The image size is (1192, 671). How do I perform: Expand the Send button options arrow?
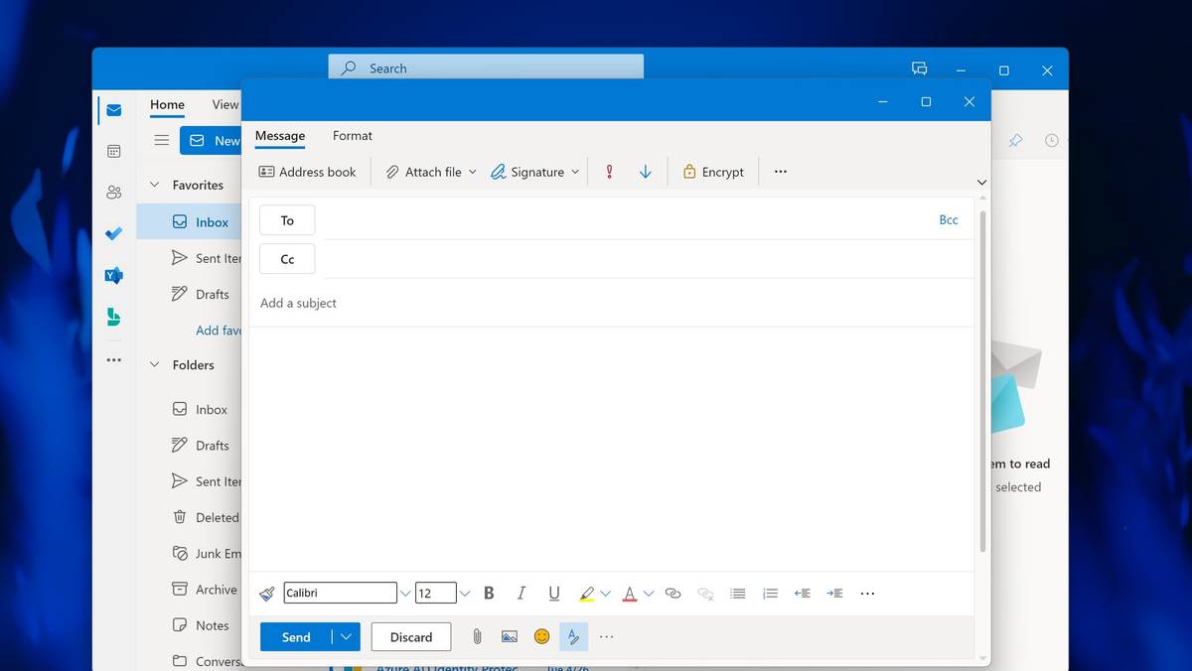coord(345,636)
